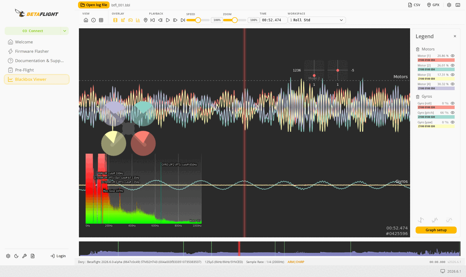
Task: Click the zoom 100% value field
Action: pos(254,20)
